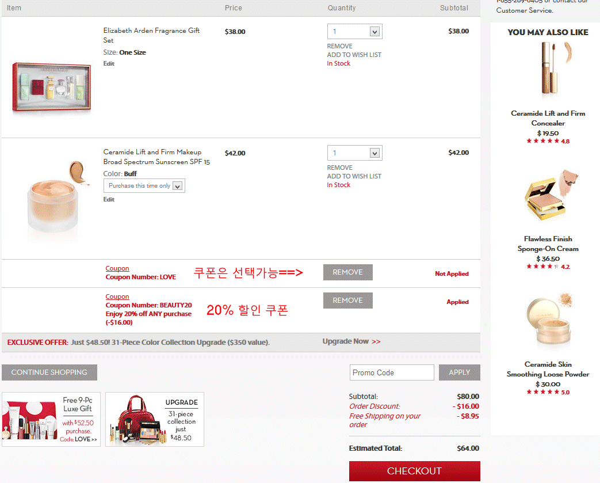Remove the LOVE coupon
The height and width of the screenshot is (483, 600).
tap(348, 272)
